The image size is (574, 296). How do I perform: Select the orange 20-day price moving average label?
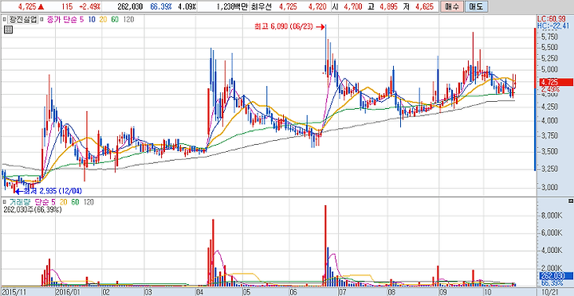(x=103, y=20)
